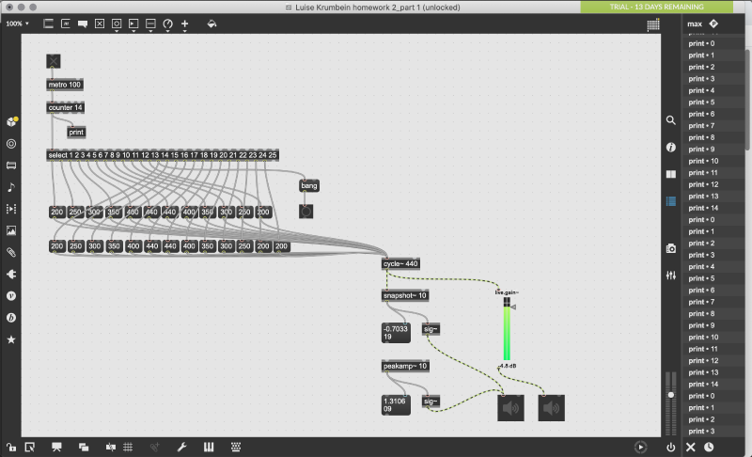Select the counter 14 object
Image resolution: width=752 pixels, height=457 pixels.
(x=65, y=107)
